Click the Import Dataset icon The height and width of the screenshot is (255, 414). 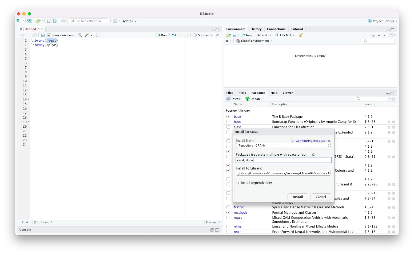pyautogui.click(x=243, y=35)
